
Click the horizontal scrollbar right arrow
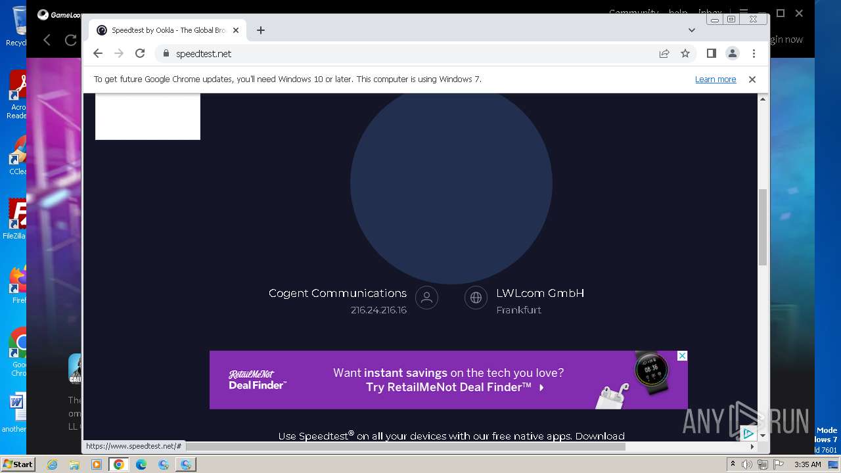(x=752, y=446)
